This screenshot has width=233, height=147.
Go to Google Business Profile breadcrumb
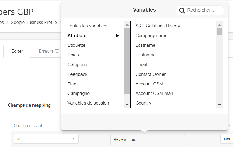tap(34, 22)
